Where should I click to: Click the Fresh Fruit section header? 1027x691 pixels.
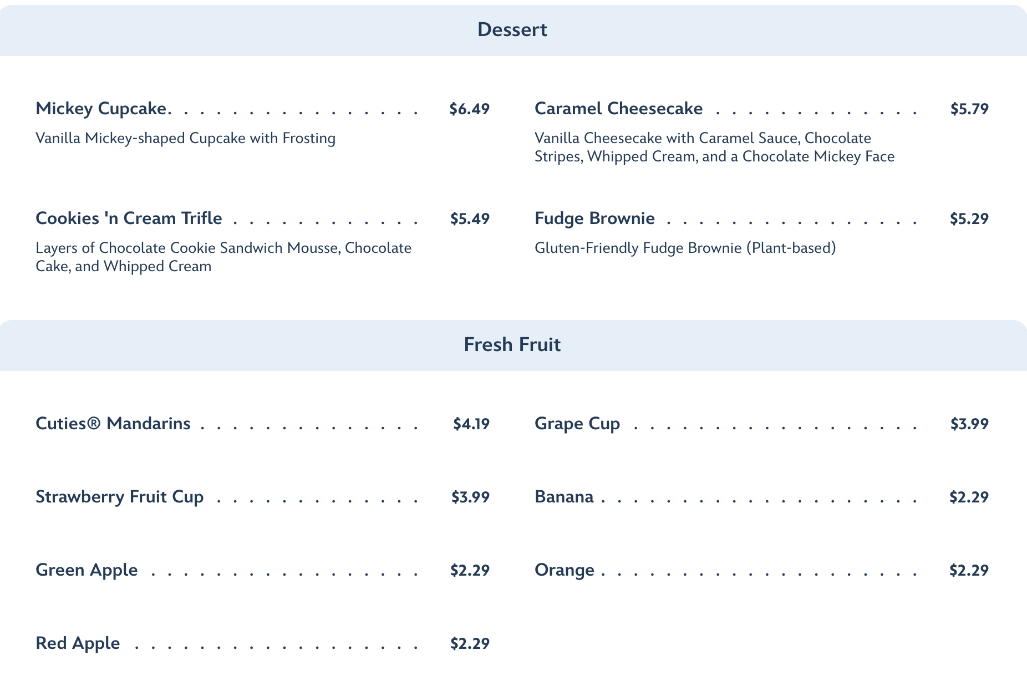click(x=512, y=345)
